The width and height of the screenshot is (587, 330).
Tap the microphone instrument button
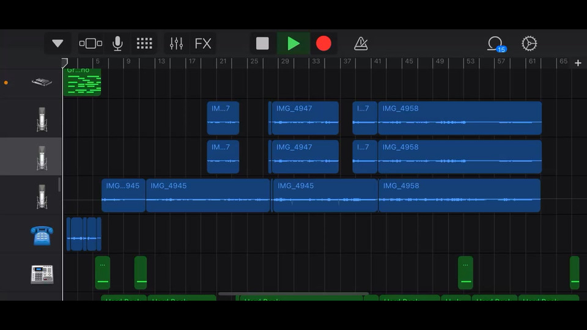point(117,43)
